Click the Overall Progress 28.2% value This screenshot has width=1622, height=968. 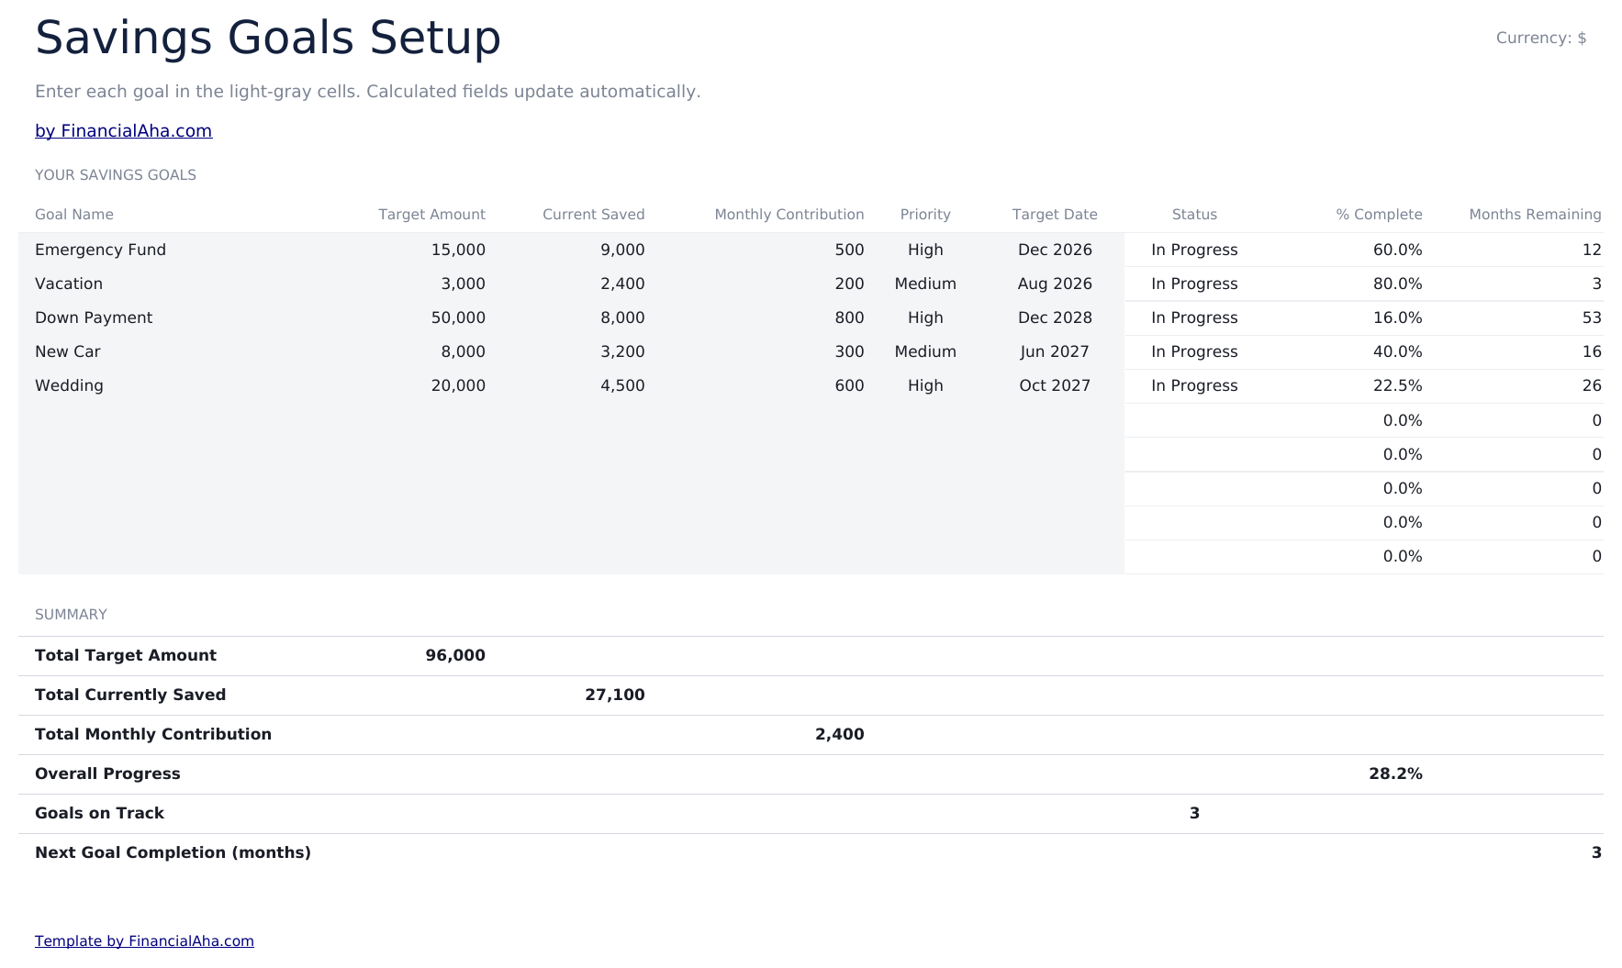[1395, 773]
